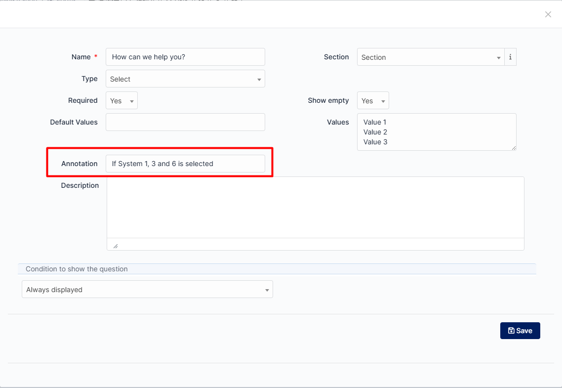Viewport: 562px width, 388px height.
Task: Click the Name field label
Action: tap(81, 57)
